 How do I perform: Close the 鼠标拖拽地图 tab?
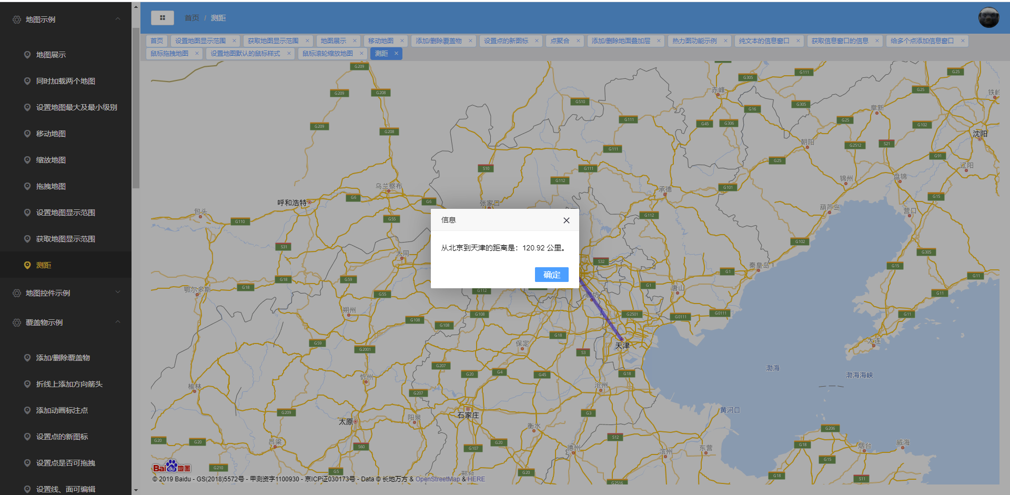point(197,53)
